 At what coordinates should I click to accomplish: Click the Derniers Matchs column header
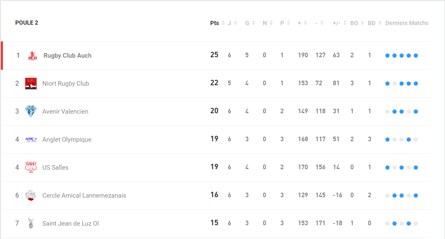point(407,23)
